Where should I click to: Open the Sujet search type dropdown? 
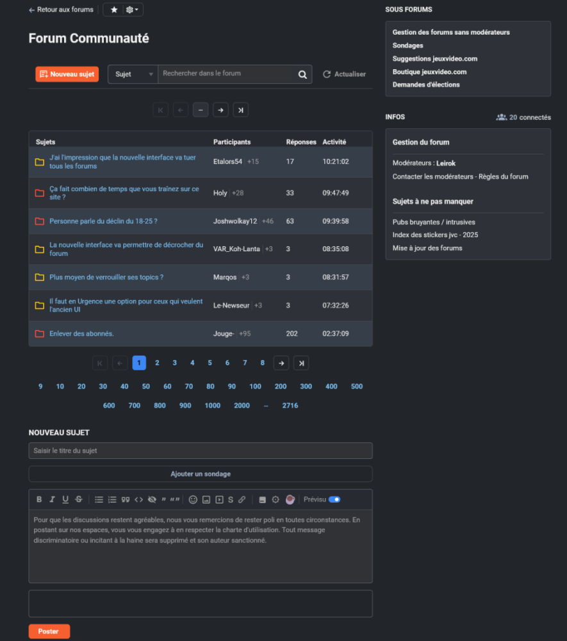pyautogui.click(x=133, y=74)
